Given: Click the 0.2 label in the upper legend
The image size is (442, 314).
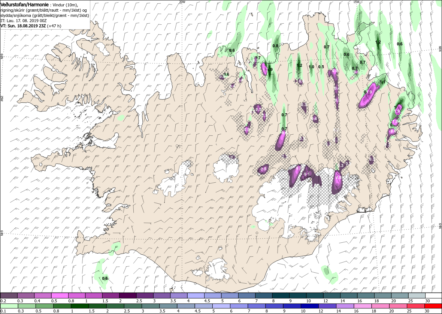Looking at the screenshot, I should point(3,301).
